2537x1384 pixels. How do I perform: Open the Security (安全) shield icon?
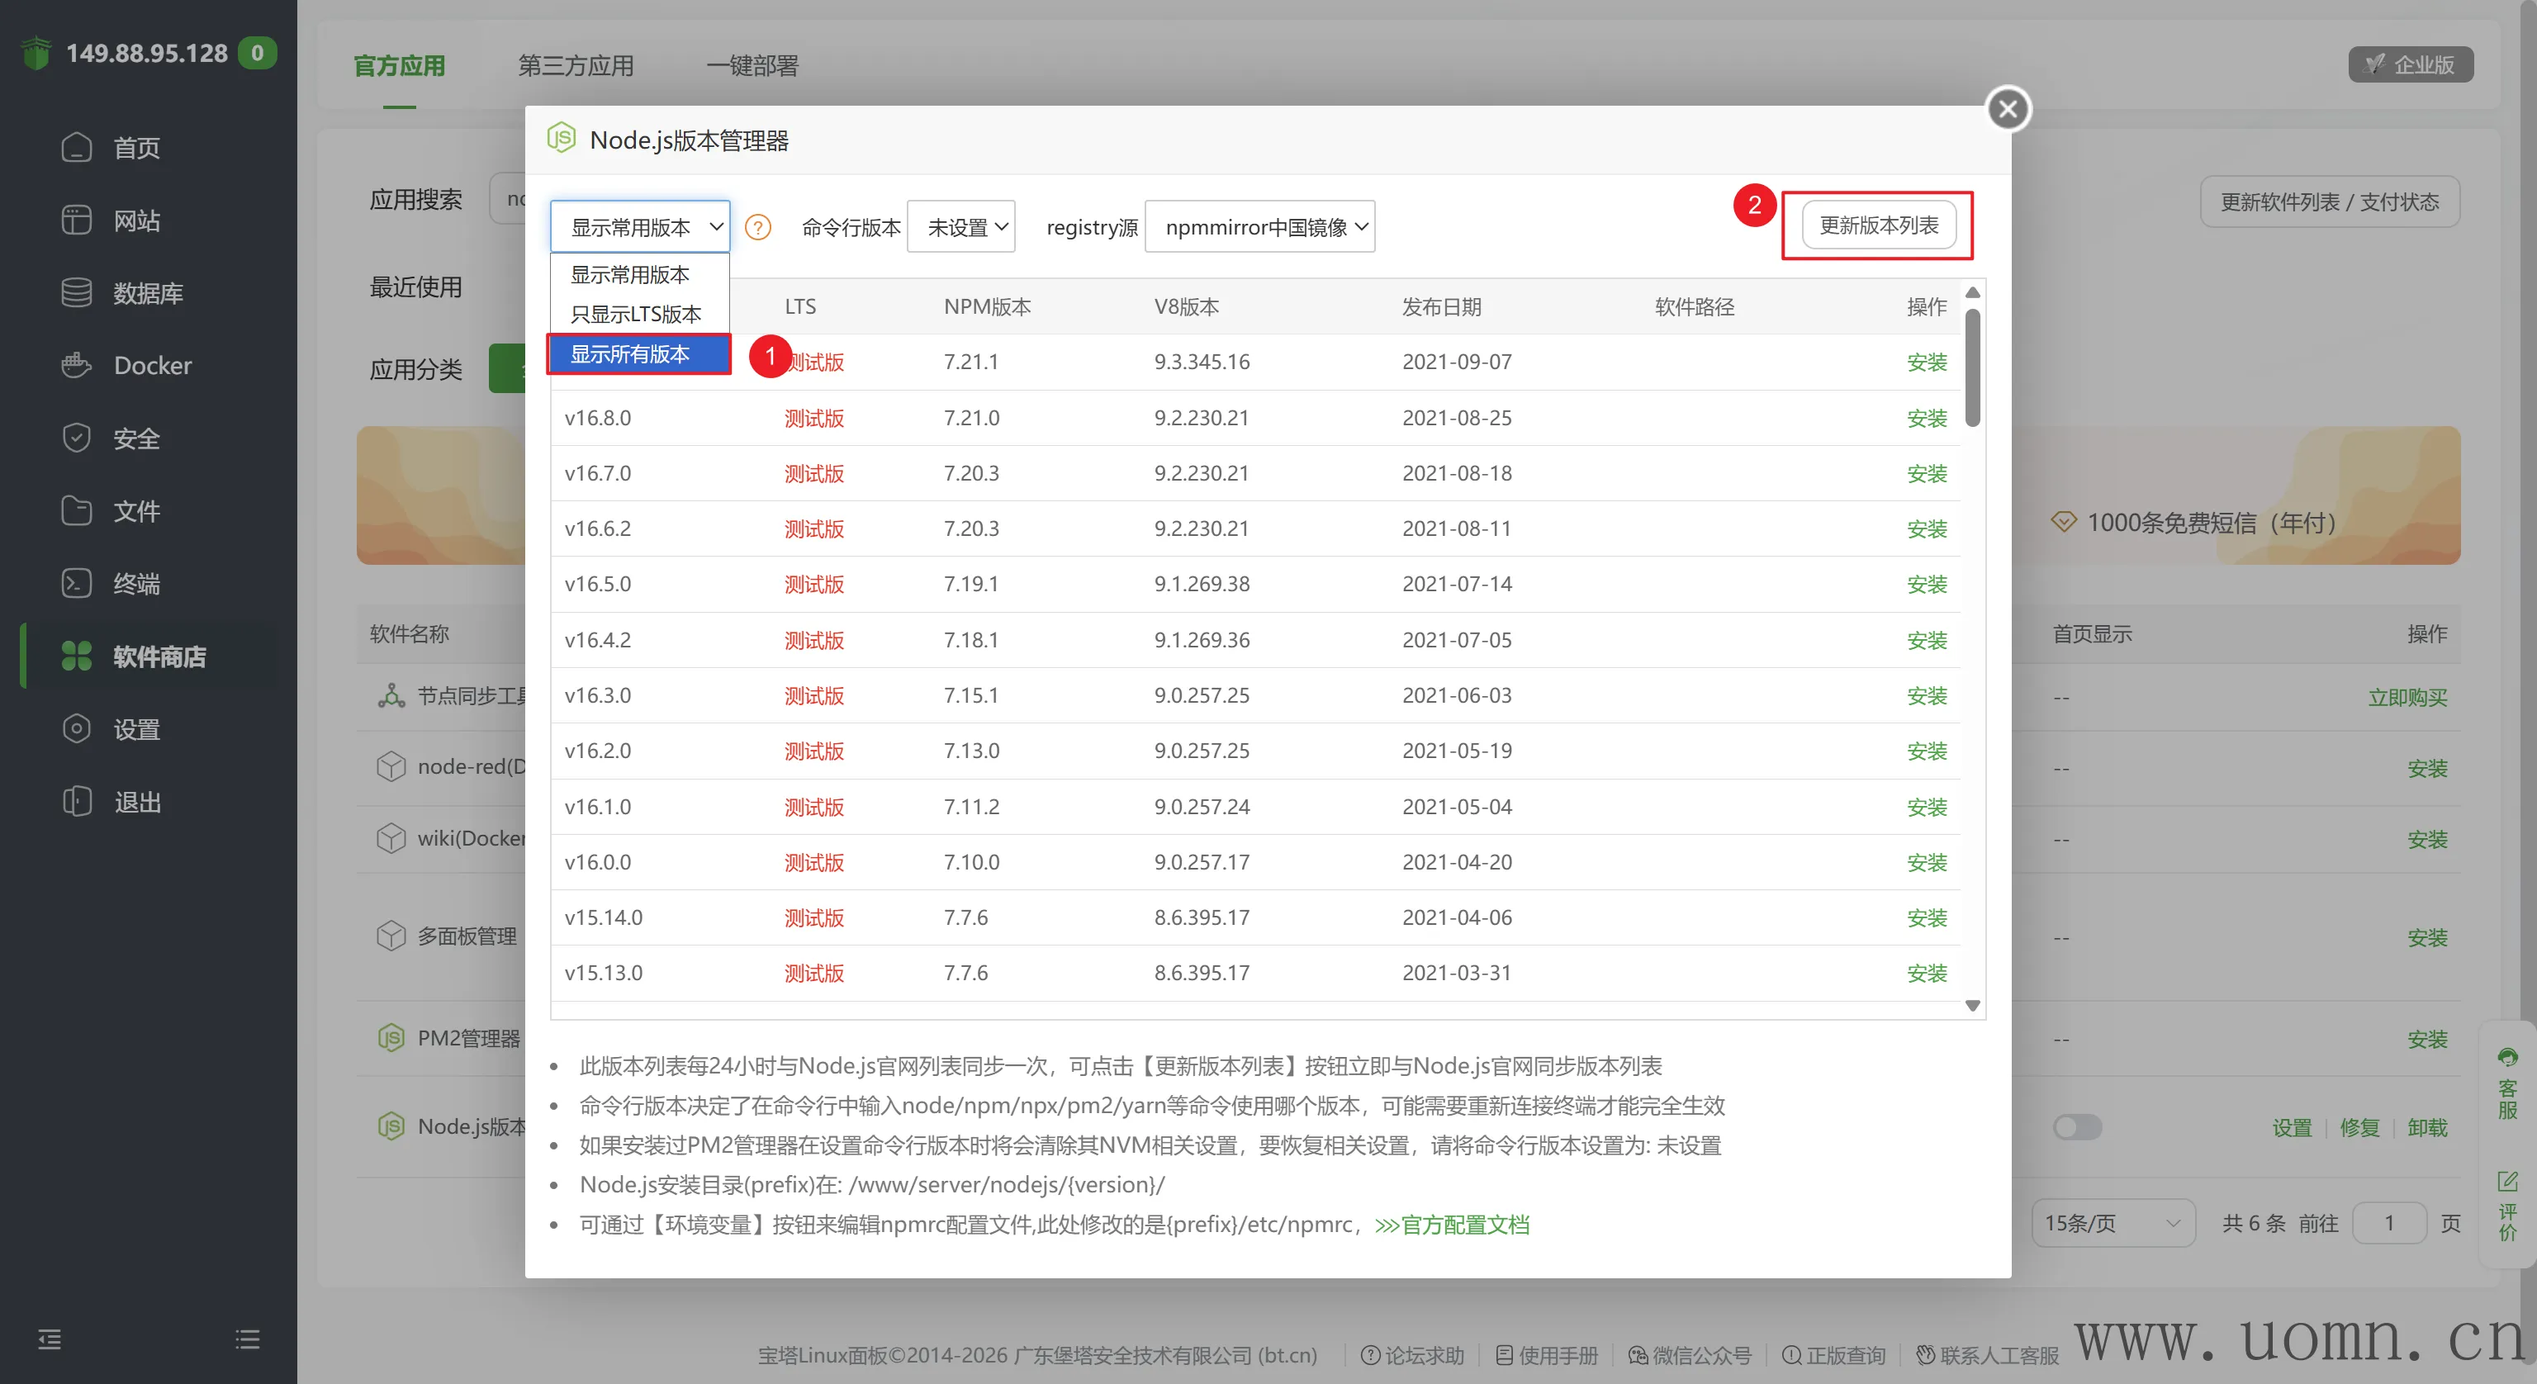point(76,438)
